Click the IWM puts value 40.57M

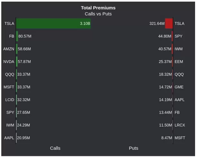click(165, 49)
